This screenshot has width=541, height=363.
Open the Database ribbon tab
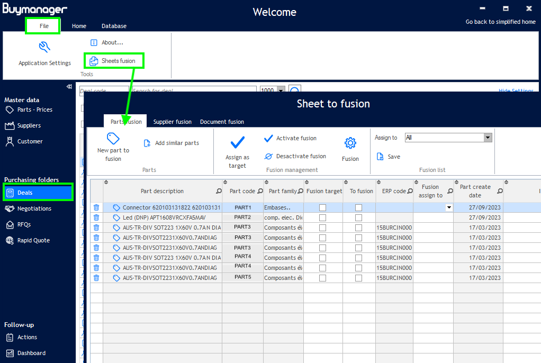114,26
